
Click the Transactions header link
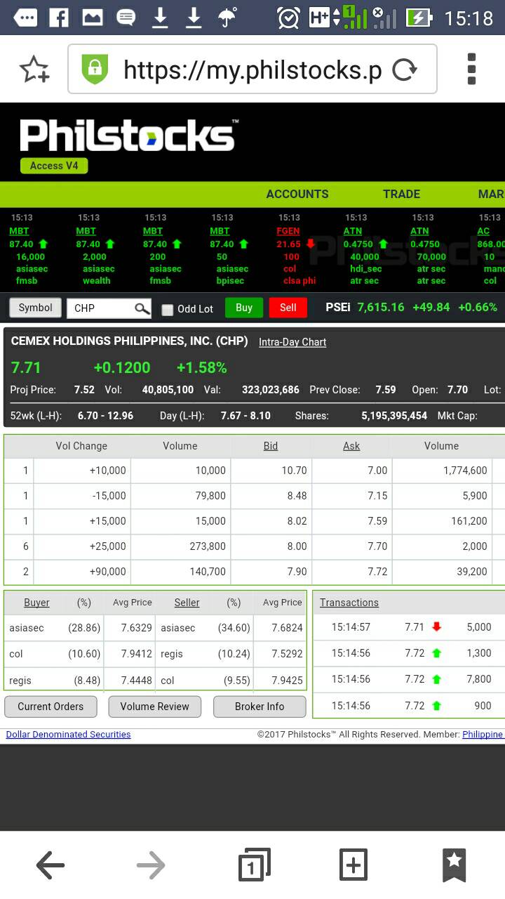[349, 603]
